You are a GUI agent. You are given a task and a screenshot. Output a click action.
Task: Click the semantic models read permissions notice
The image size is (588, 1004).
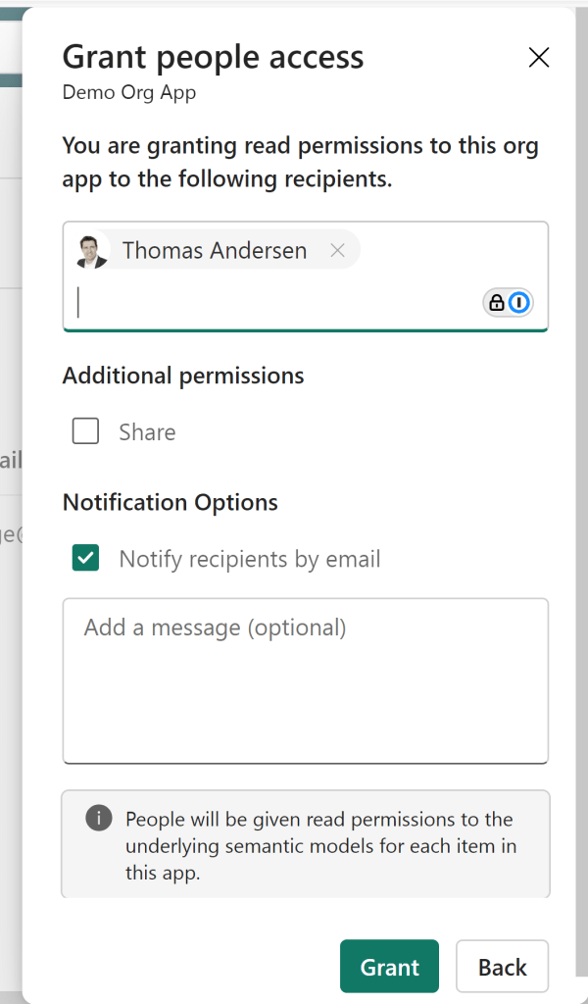coord(319,845)
